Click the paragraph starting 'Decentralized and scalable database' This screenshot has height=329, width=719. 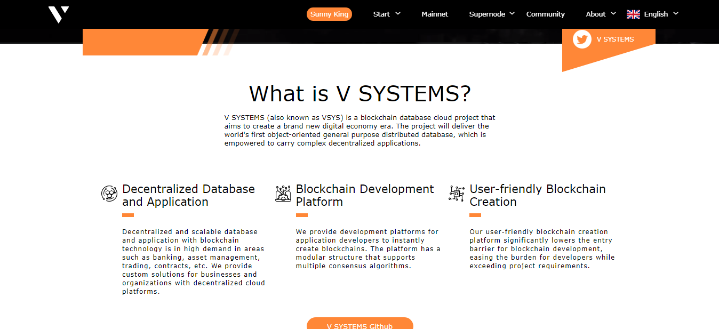click(x=194, y=262)
